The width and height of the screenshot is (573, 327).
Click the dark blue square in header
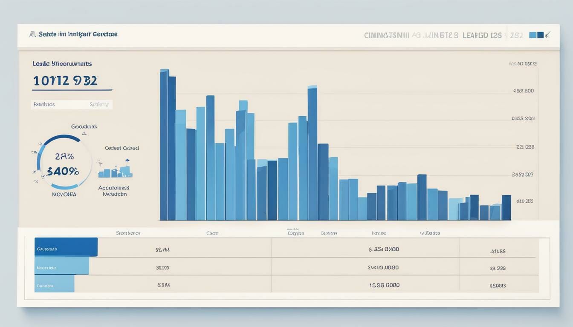tap(540, 35)
